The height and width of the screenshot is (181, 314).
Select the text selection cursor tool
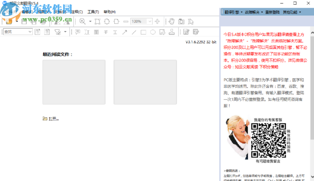[x=191, y=21]
